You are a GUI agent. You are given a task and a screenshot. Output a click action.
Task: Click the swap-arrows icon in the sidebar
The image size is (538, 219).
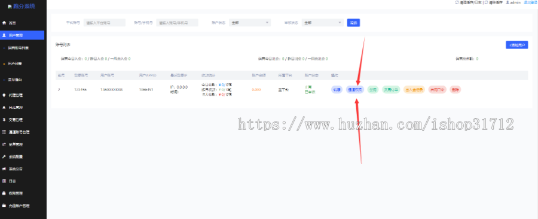click(x=4, y=144)
